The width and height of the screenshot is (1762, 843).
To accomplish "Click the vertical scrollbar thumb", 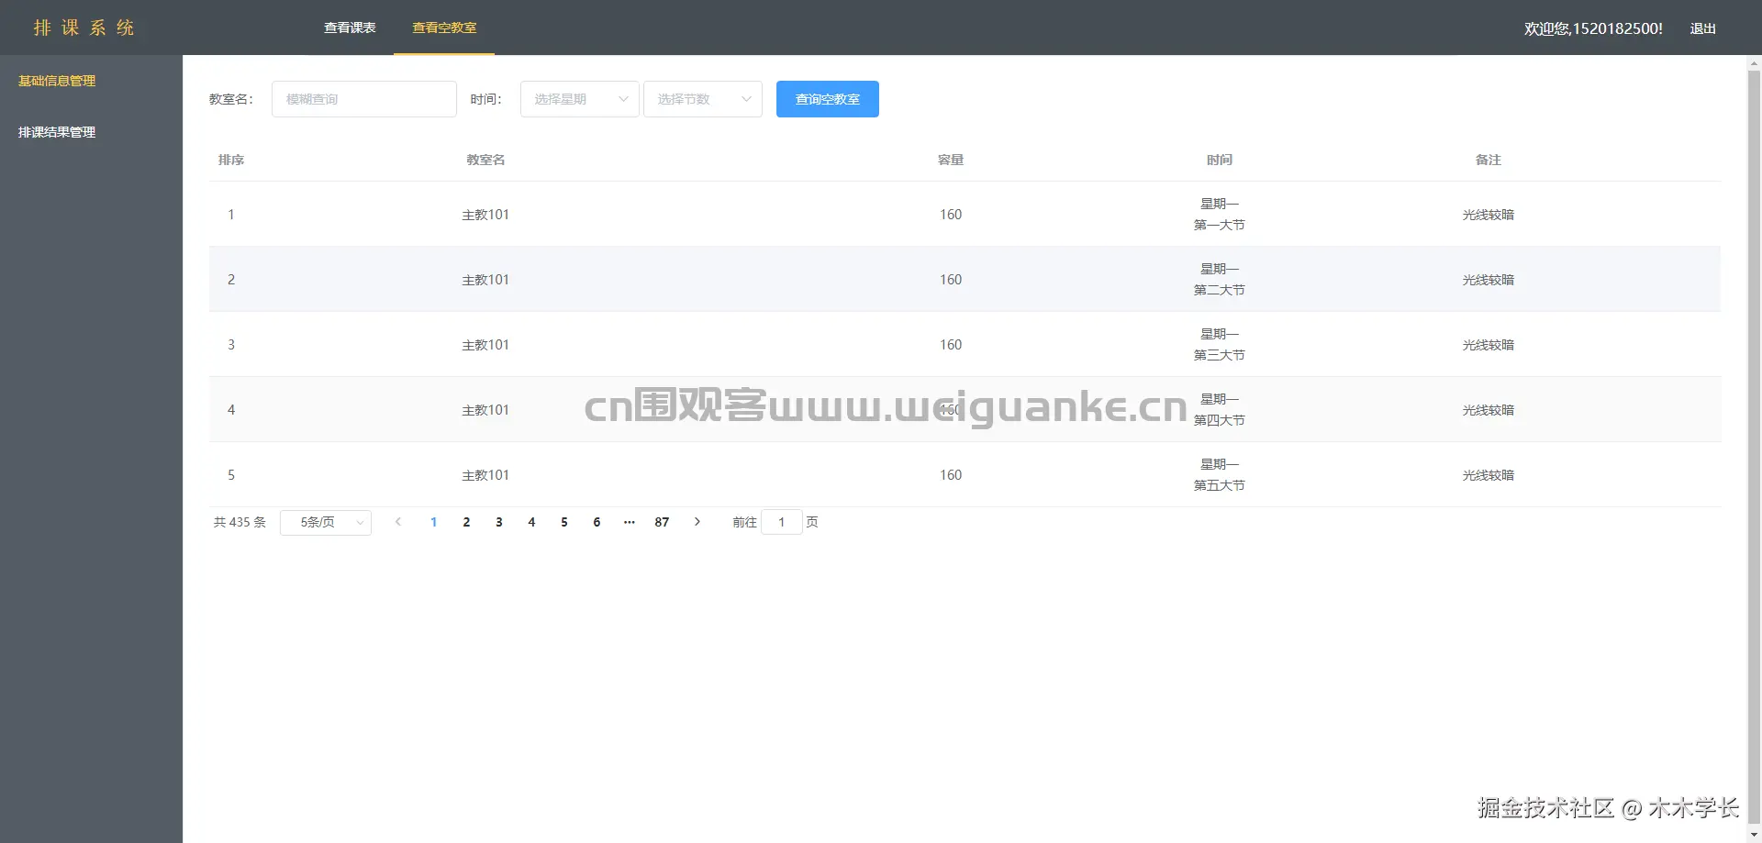I will coord(1754,445).
